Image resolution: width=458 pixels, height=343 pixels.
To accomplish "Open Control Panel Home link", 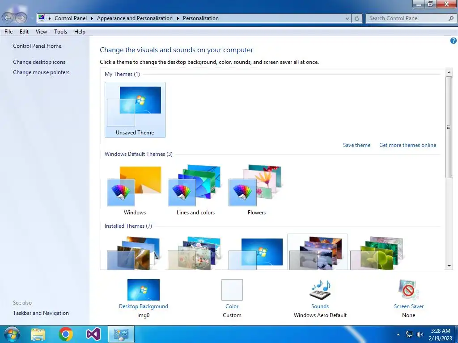I will (37, 46).
